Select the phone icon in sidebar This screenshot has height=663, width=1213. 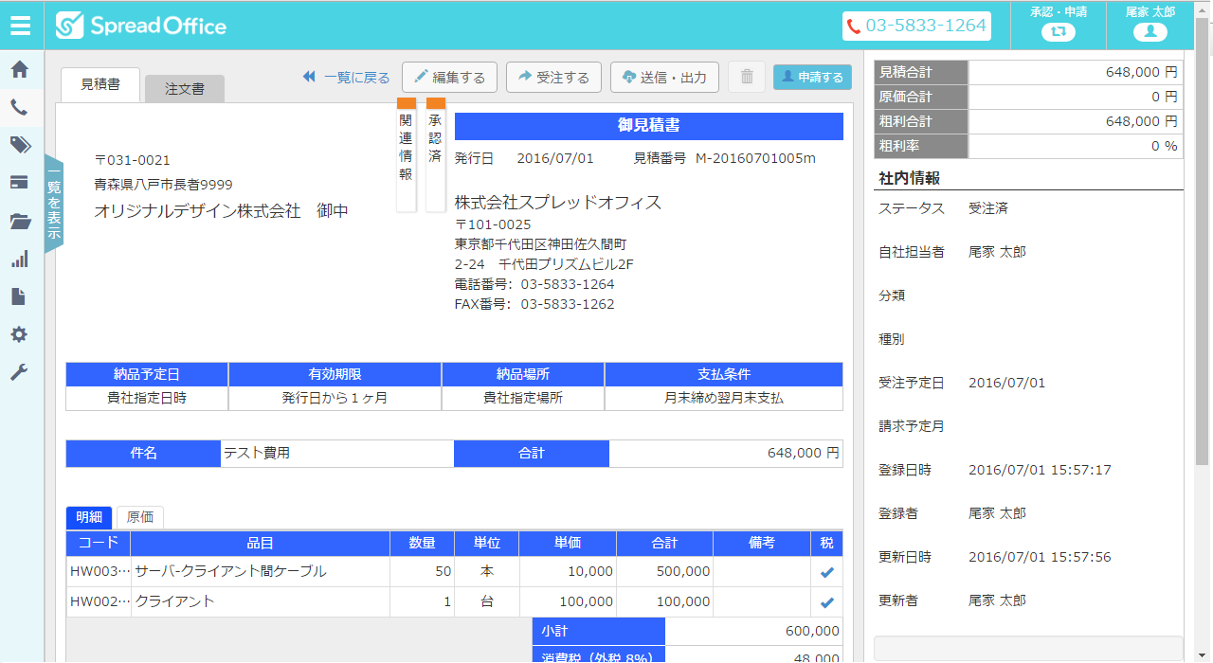19,107
